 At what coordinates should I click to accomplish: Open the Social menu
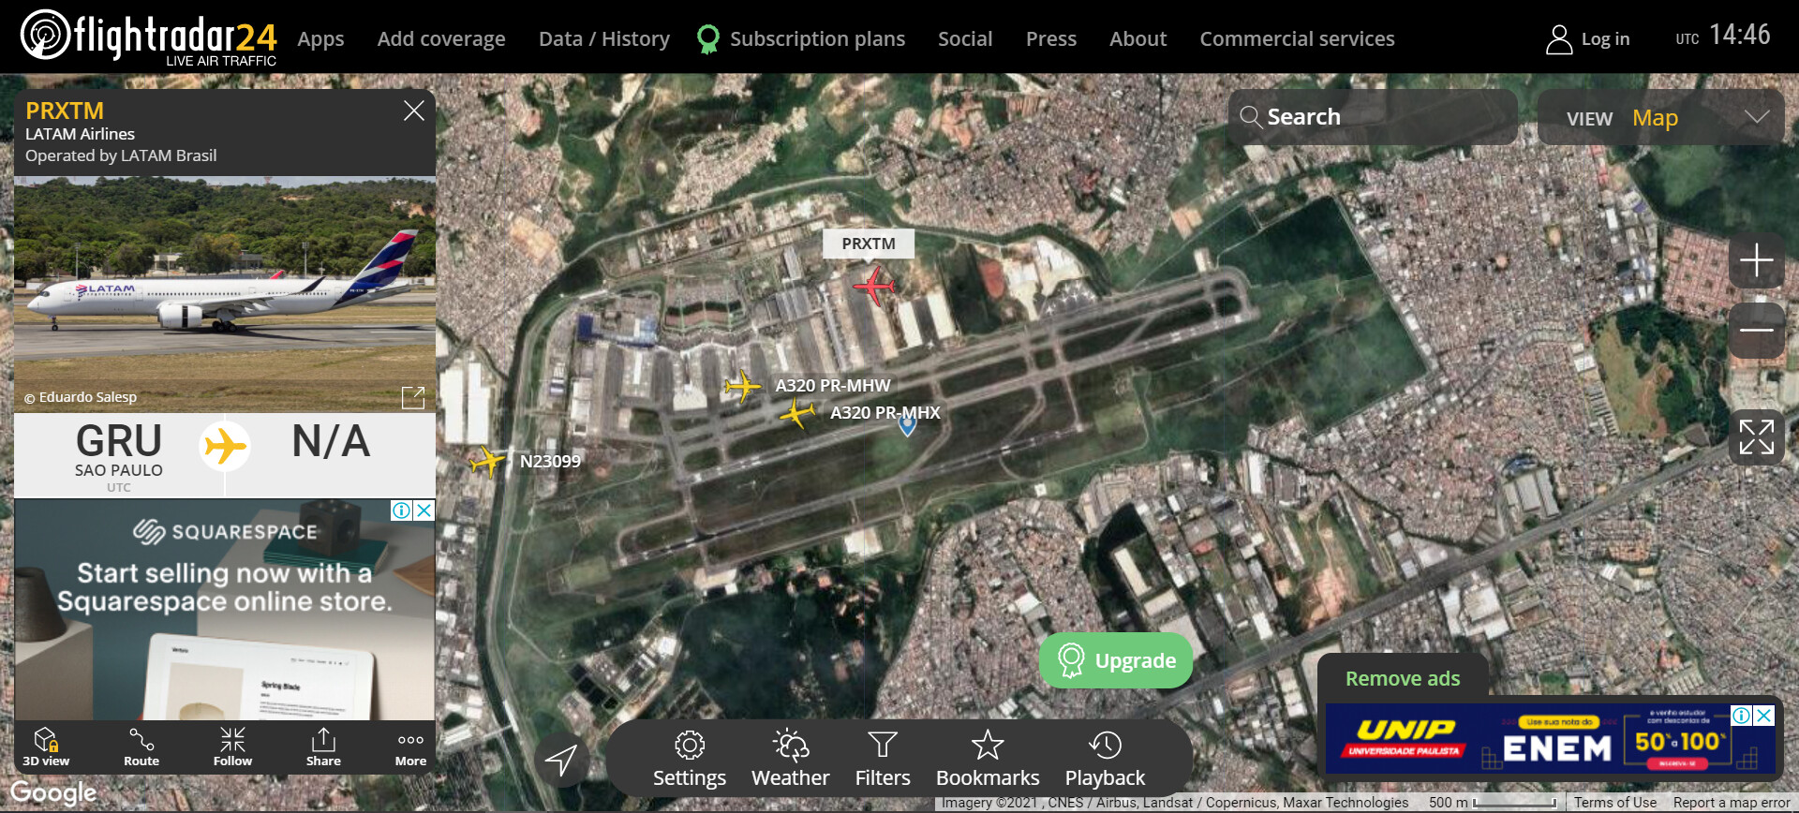point(965,38)
